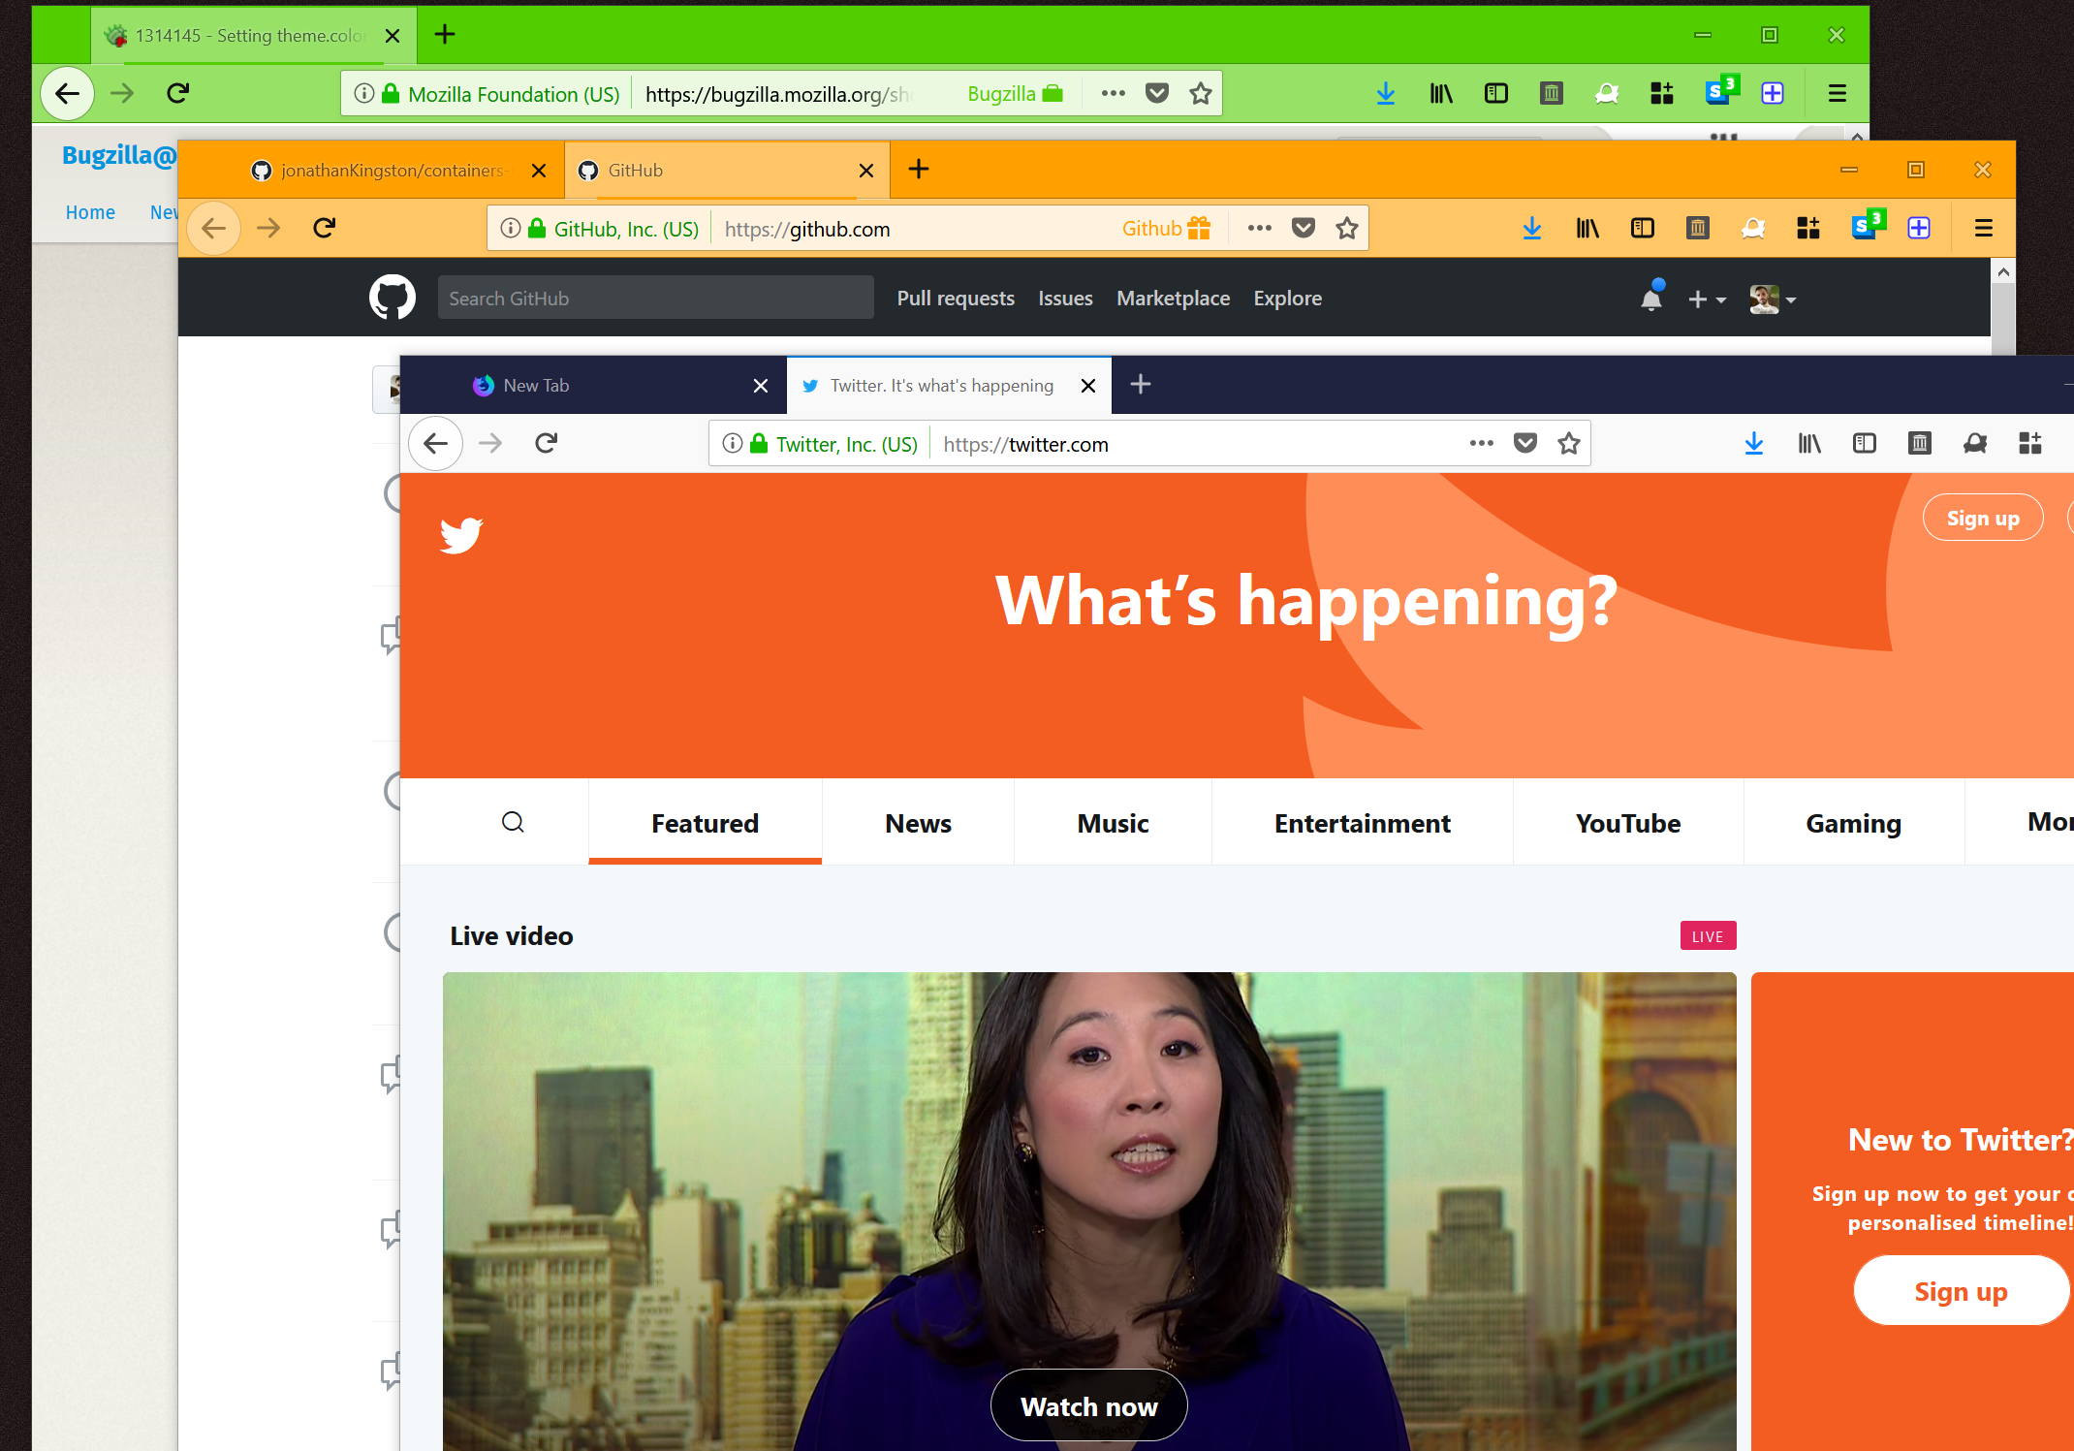Click Twitter bird logo on orange banner
The width and height of the screenshot is (2074, 1451).
point(461,534)
